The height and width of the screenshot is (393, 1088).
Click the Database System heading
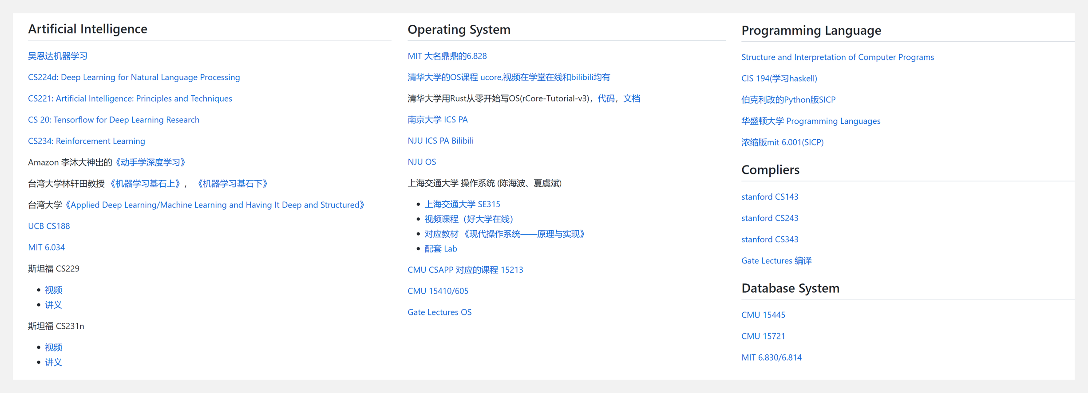click(x=790, y=288)
